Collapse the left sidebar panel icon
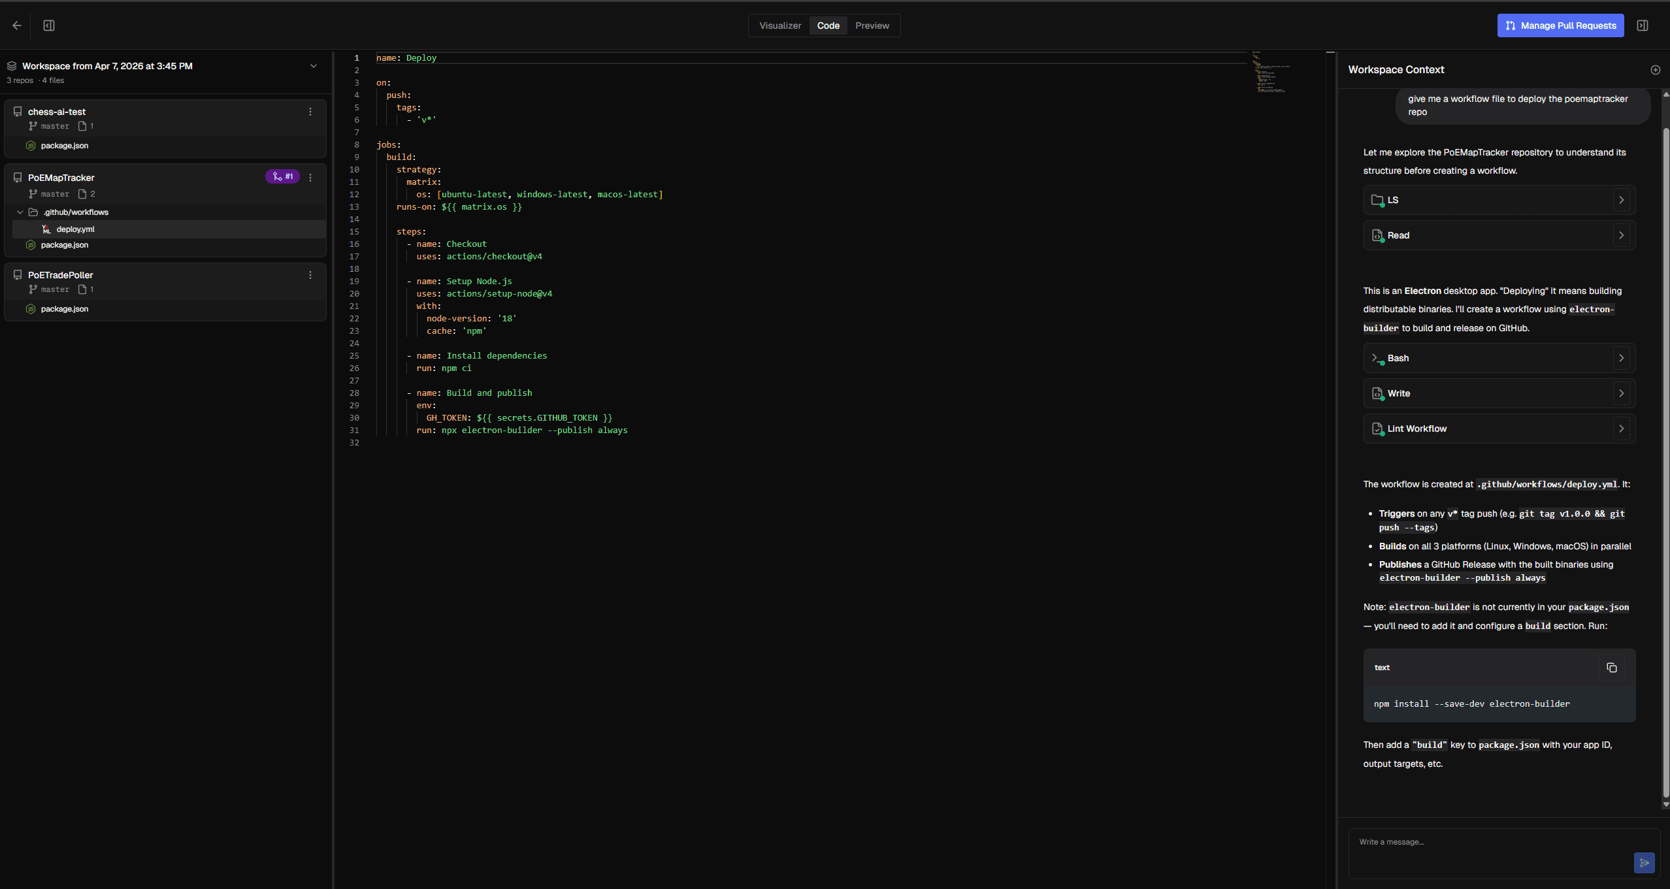Screen dimensions: 1670x889 (x=49, y=25)
